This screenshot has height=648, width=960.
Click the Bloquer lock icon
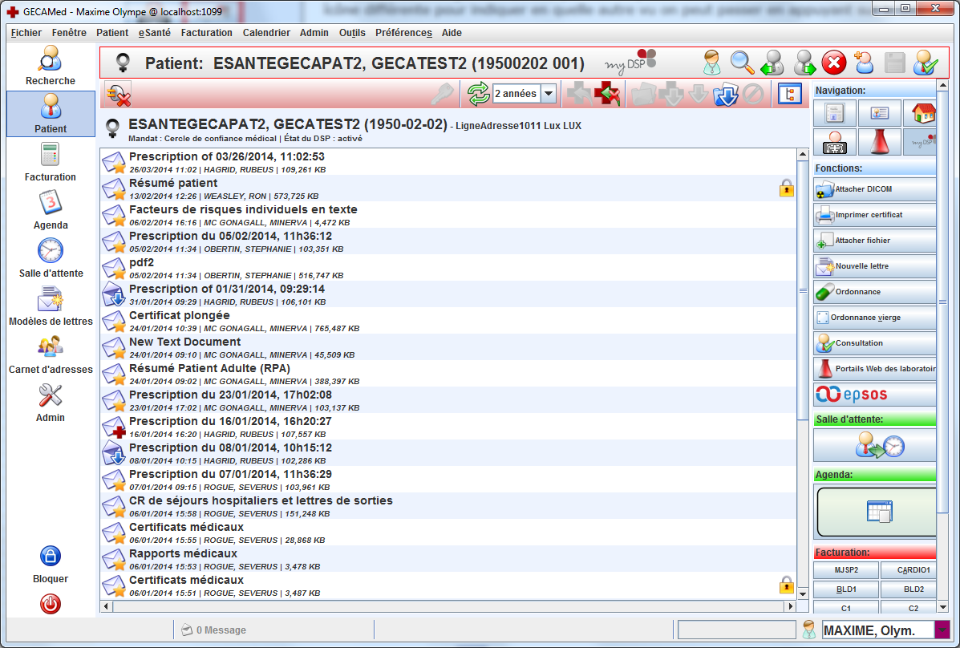50,563
